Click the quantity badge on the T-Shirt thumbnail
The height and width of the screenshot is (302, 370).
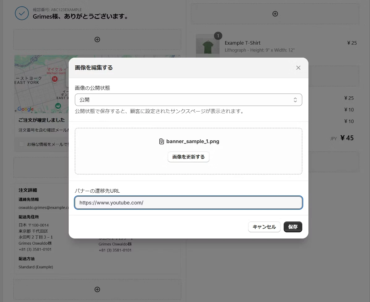point(218,36)
